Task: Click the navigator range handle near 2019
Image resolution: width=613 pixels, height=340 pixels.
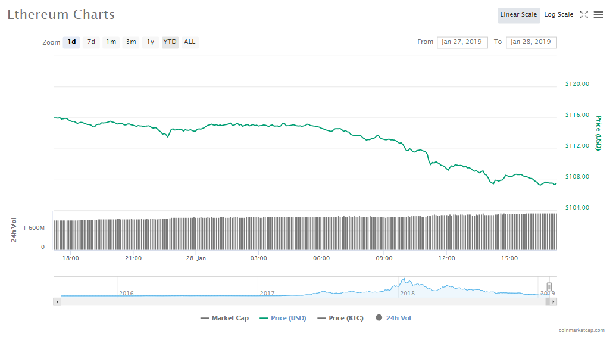Action: coord(549,286)
